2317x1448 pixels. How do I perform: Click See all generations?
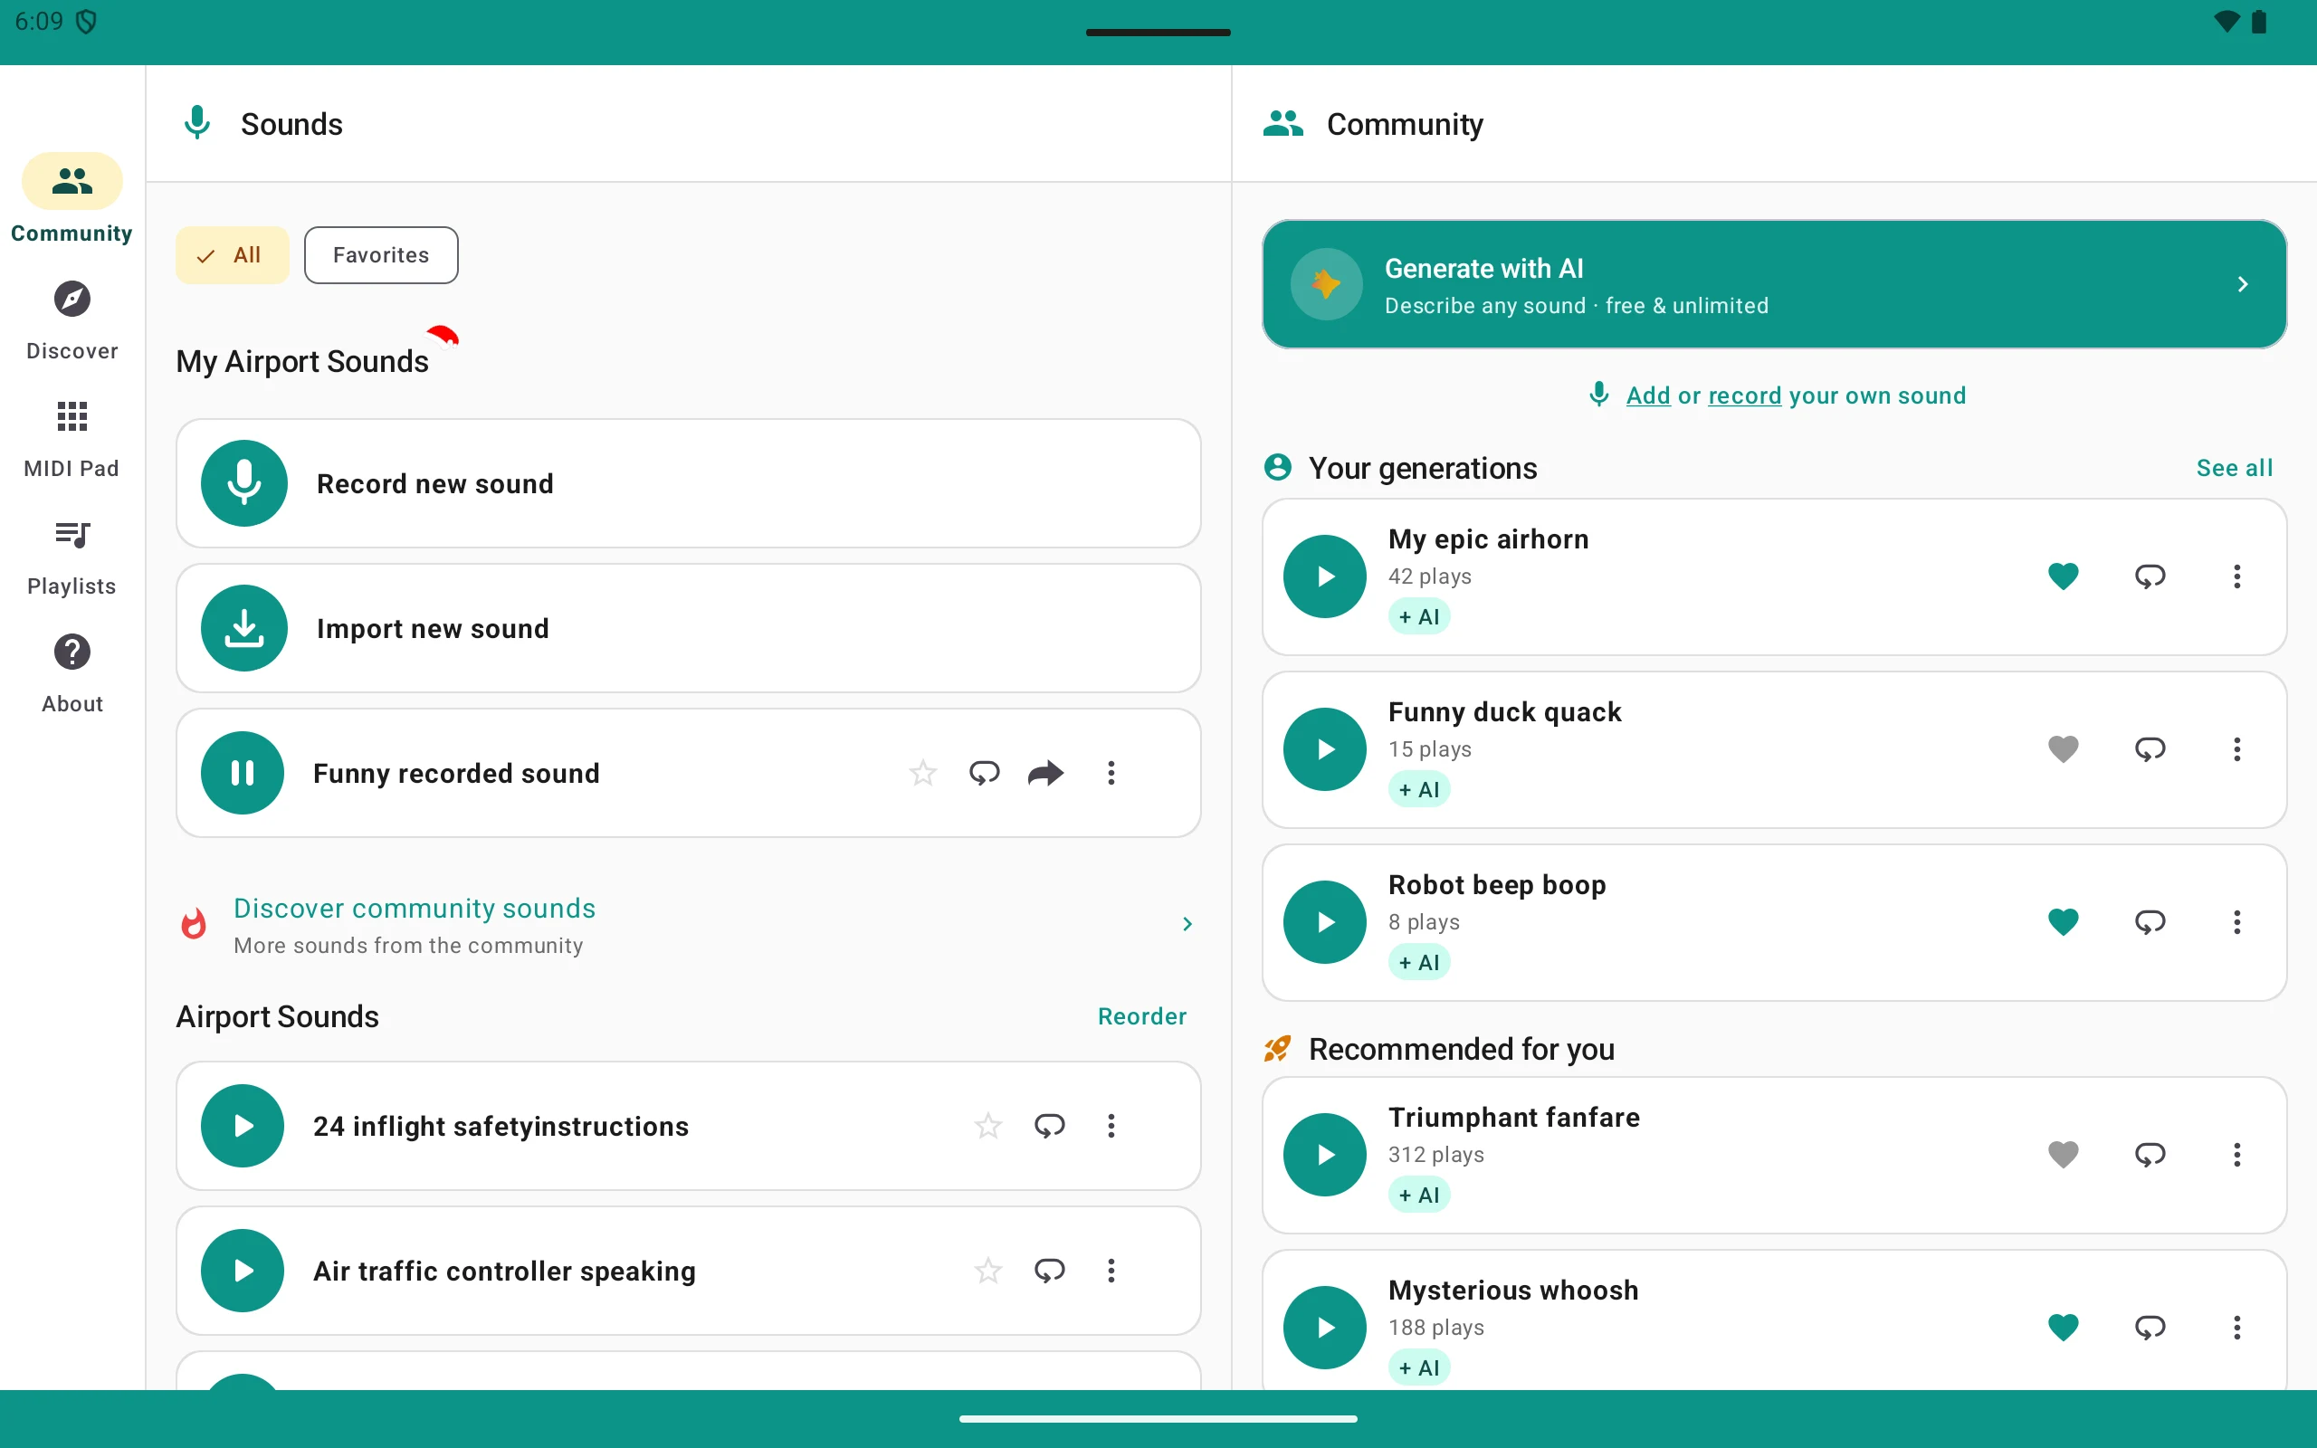2234,468
